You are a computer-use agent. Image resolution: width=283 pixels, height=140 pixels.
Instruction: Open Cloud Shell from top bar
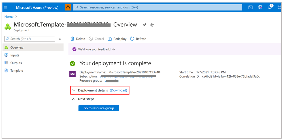tap(250, 7)
